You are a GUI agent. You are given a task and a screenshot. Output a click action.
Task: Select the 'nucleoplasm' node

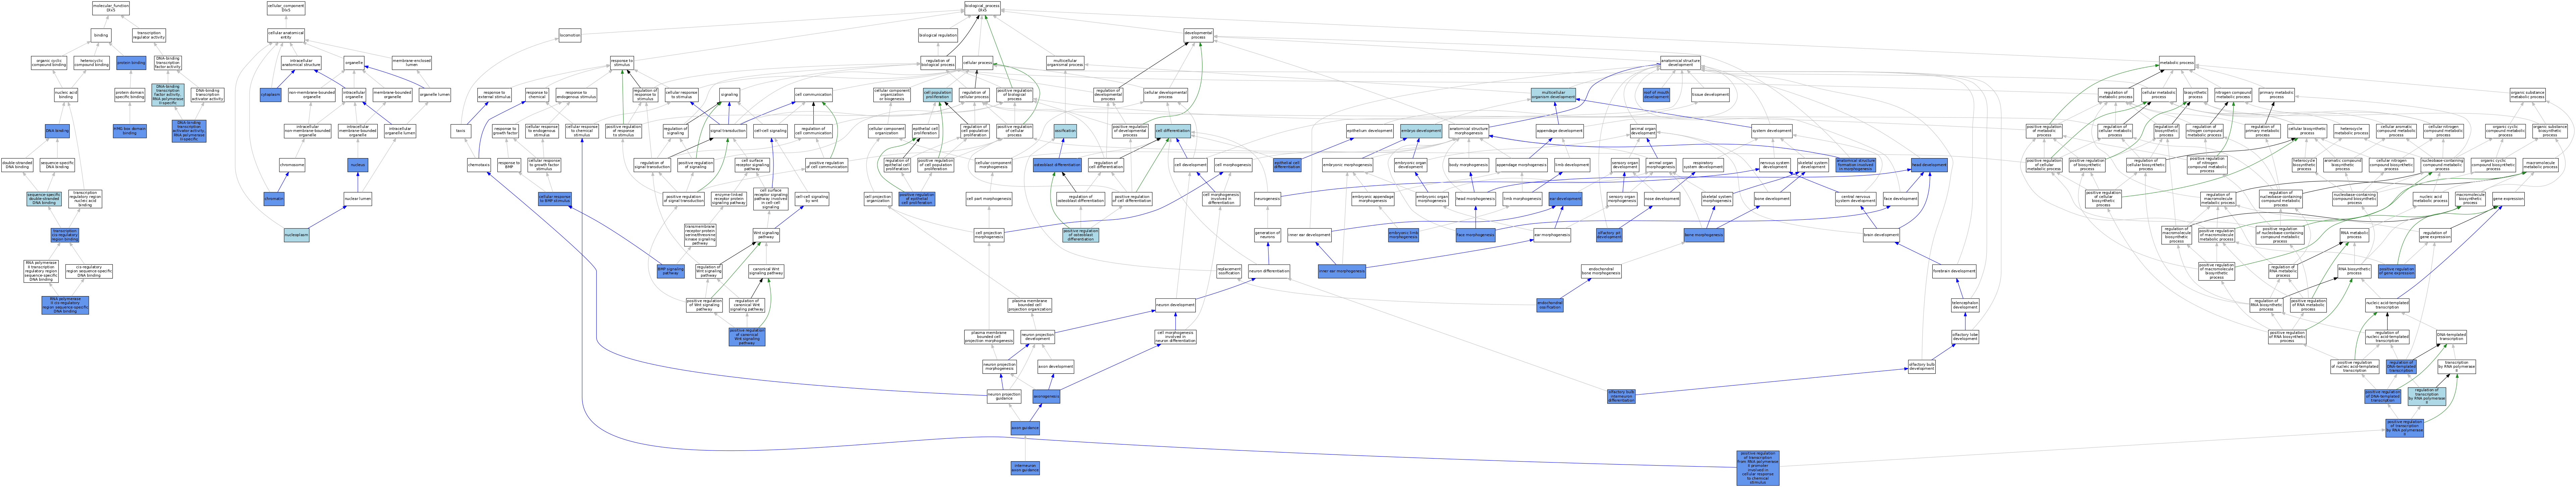click(x=296, y=235)
